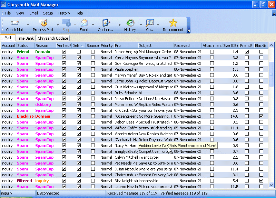This screenshot has height=198, width=276.
Task: Sort by the Account column header
Action: tap(9, 46)
